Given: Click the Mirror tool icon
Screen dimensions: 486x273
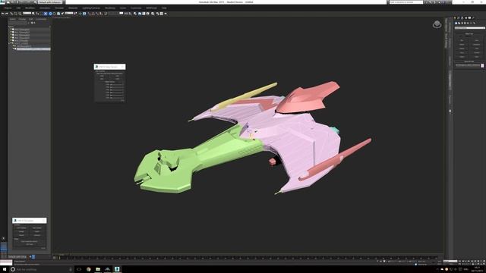Looking at the screenshot, I should [x=125, y=14].
